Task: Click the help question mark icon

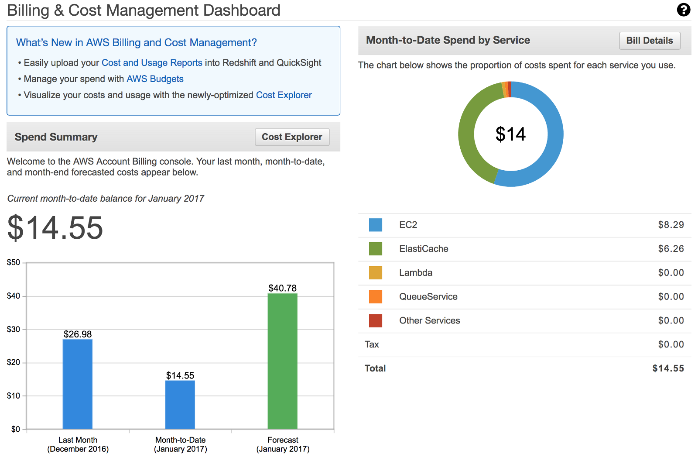Action: coord(683,10)
